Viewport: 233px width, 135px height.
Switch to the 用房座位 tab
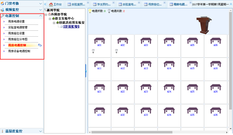[x=153, y=5]
